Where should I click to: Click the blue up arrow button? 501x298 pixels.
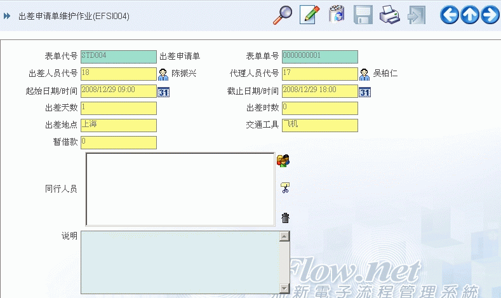coord(470,15)
